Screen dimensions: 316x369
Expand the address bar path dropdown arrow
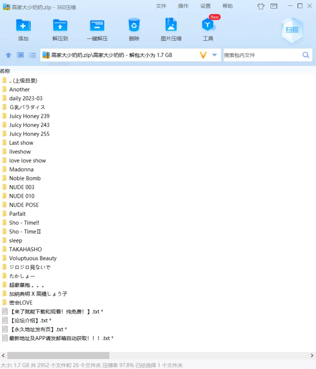coord(214,55)
